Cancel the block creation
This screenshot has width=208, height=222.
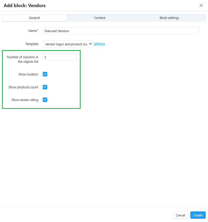[180, 215]
